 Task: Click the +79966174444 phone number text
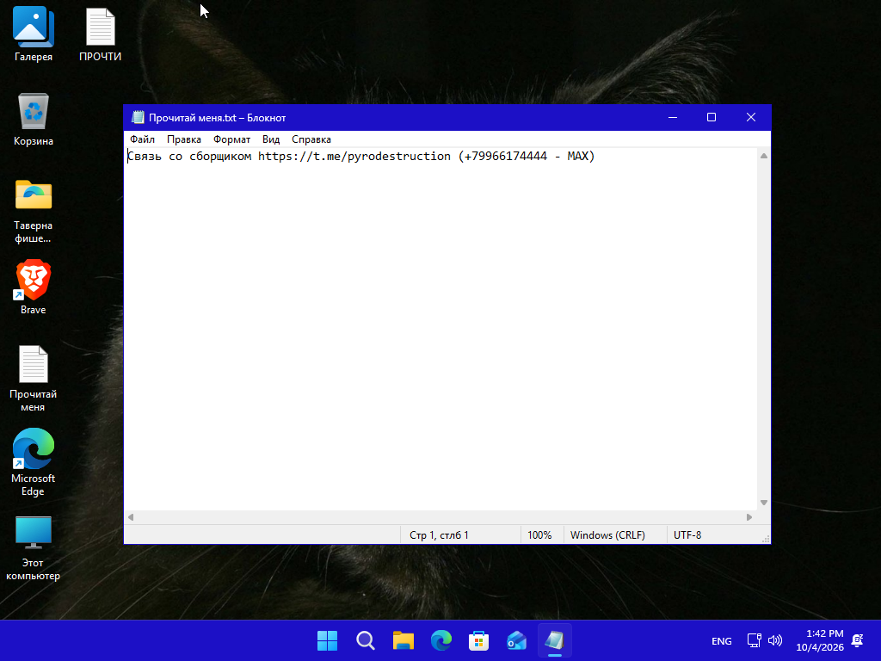506,157
